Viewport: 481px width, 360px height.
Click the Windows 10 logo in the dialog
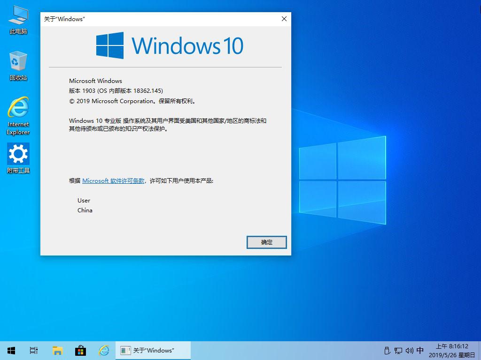170,45
